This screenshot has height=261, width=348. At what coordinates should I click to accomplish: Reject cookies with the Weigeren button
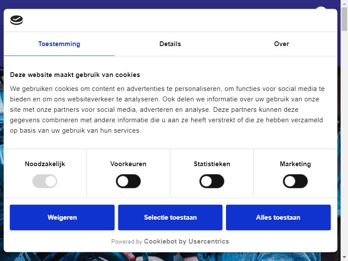point(62,217)
